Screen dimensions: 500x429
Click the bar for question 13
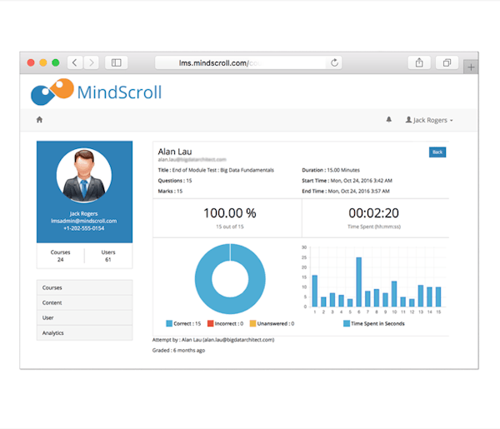point(421,296)
